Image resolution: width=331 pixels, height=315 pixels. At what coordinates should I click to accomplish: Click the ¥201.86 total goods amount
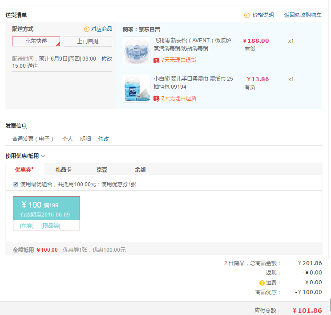310,263
